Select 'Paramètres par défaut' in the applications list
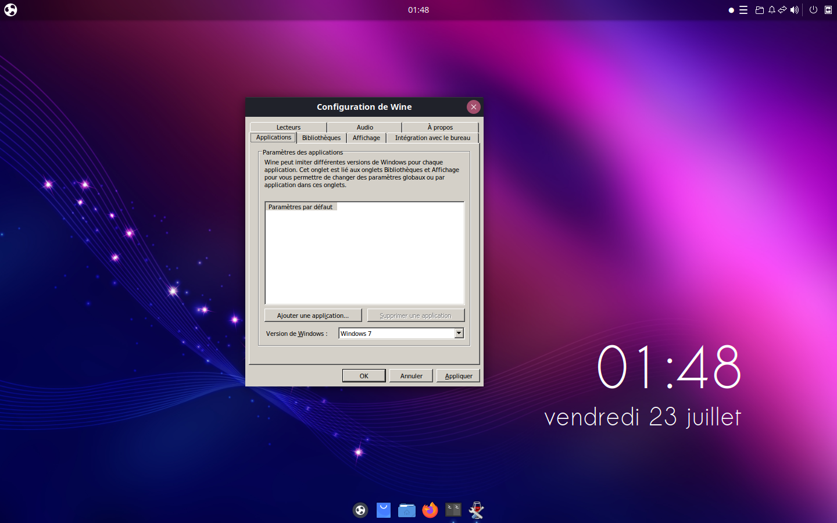This screenshot has height=523, width=837. pos(301,207)
